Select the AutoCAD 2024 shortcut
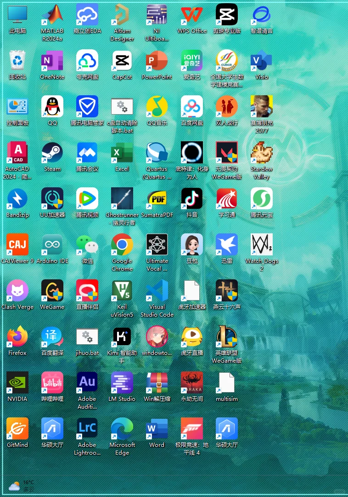 coord(17,152)
